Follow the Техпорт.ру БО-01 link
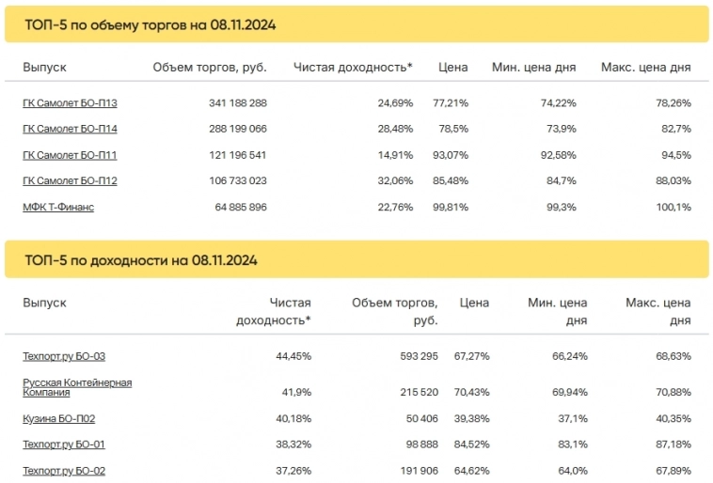The image size is (713, 483). coord(64,444)
